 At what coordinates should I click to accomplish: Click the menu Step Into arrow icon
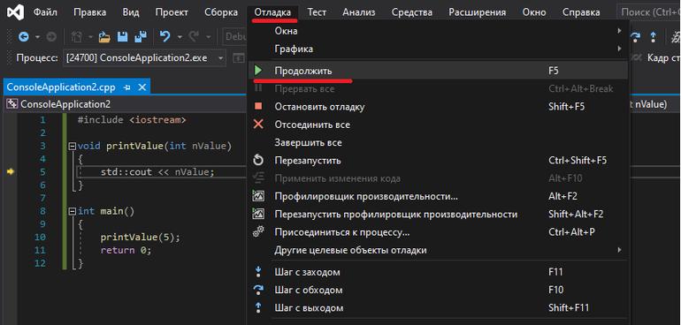(258, 272)
